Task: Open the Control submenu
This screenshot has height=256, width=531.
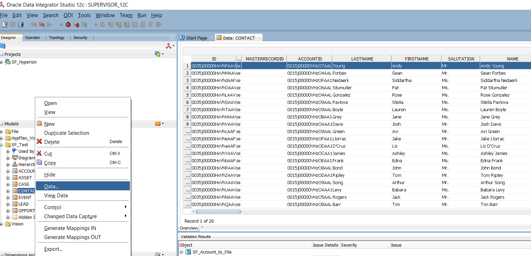Action: click(83, 207)
